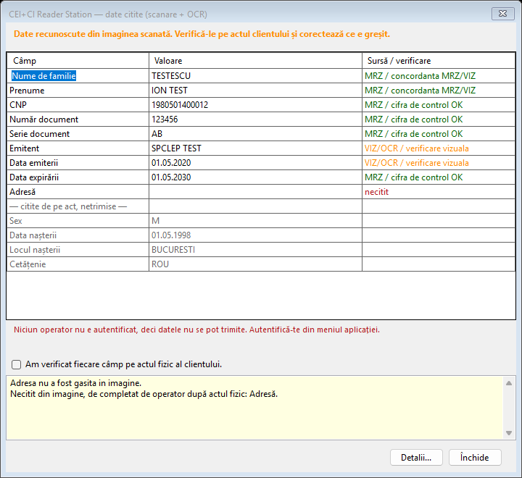
Task: Click the 'Cetățenie' field label
Action: [28, 264]
